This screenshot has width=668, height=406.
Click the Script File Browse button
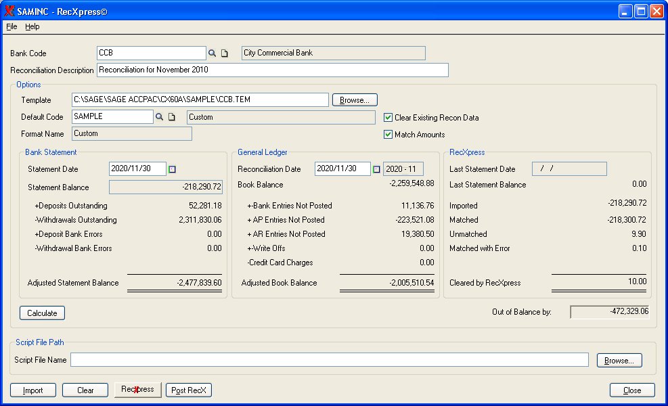point(619,361)
